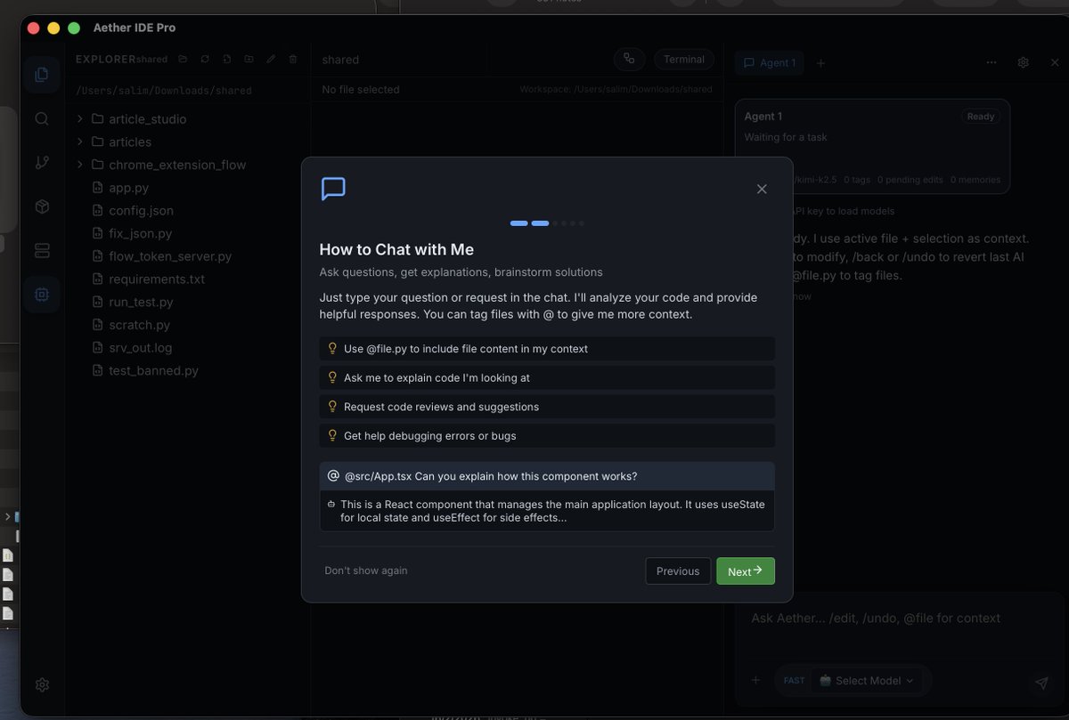This screenshot has height=720, width=1069.
Task: Click the '0 pending edits' label
Action: (x=910, y=180)
